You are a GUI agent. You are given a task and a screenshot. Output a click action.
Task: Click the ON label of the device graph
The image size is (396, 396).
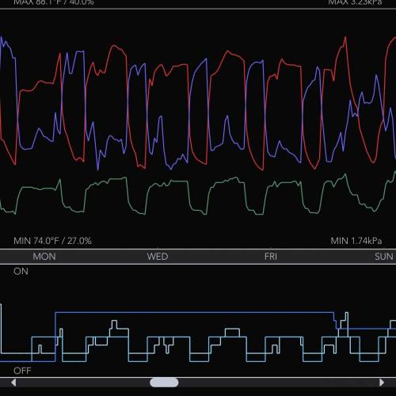click(21, 271)
